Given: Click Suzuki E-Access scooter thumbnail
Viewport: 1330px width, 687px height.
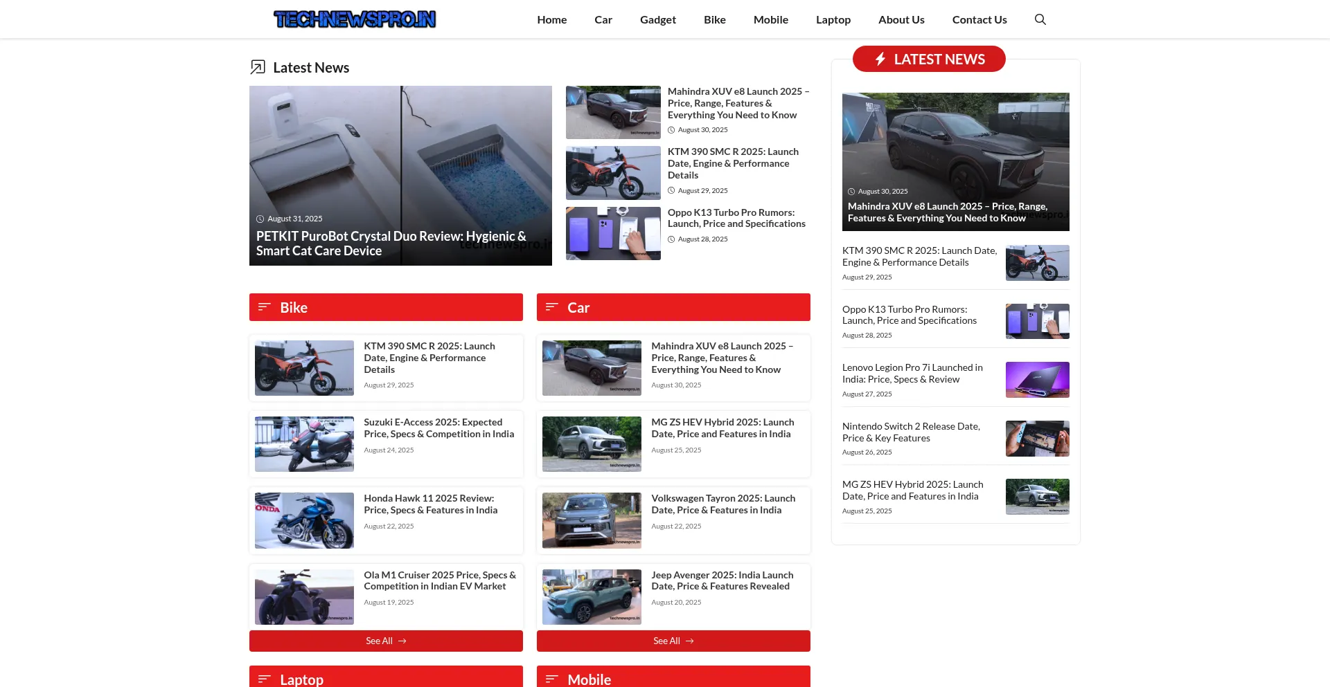Looking at the screenshot, I should (304, 444).
